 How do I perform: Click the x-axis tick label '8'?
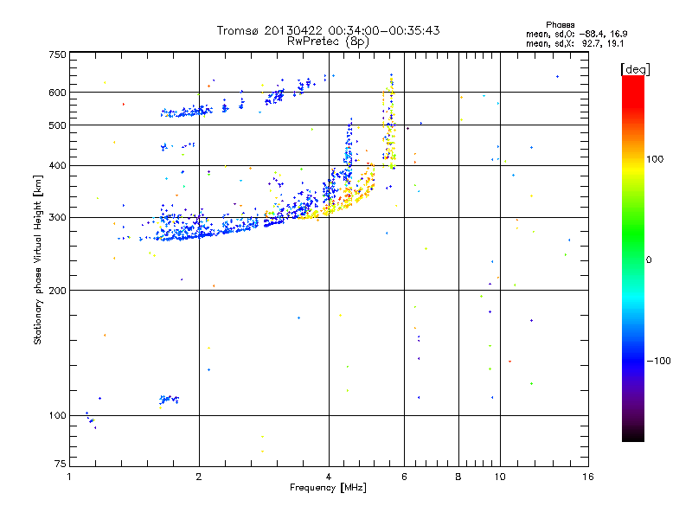(458, 477)
